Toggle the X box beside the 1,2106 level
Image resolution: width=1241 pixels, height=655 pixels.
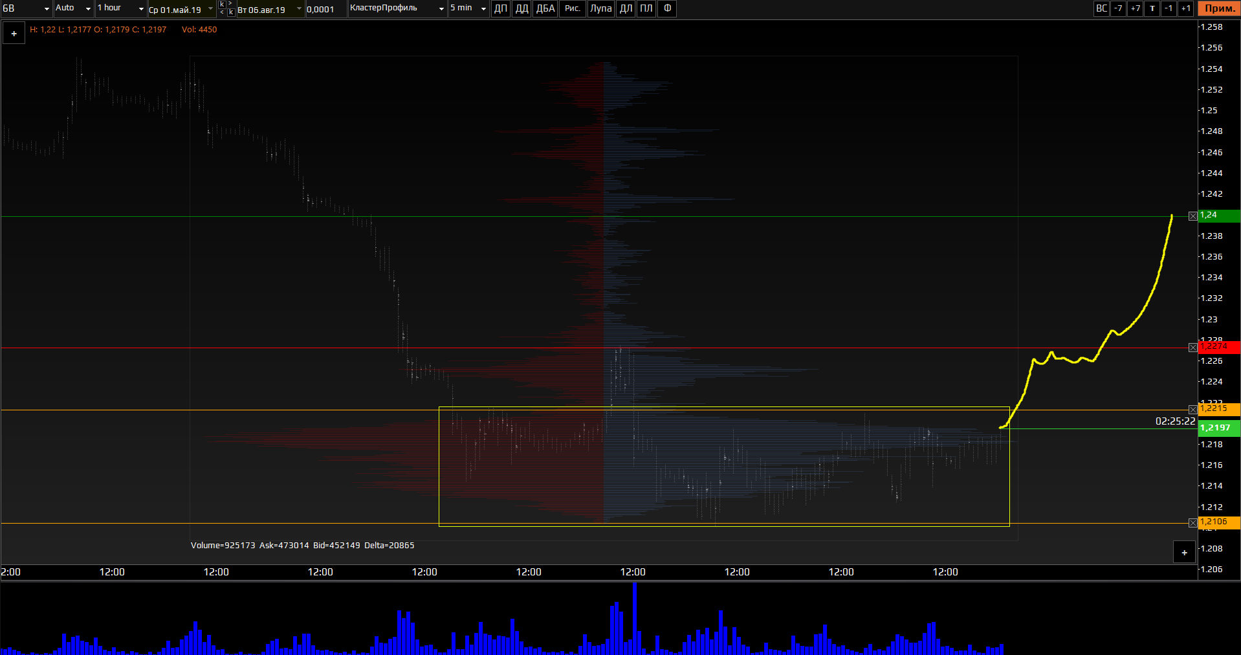pyautogui.click(x=1192, y=523)
